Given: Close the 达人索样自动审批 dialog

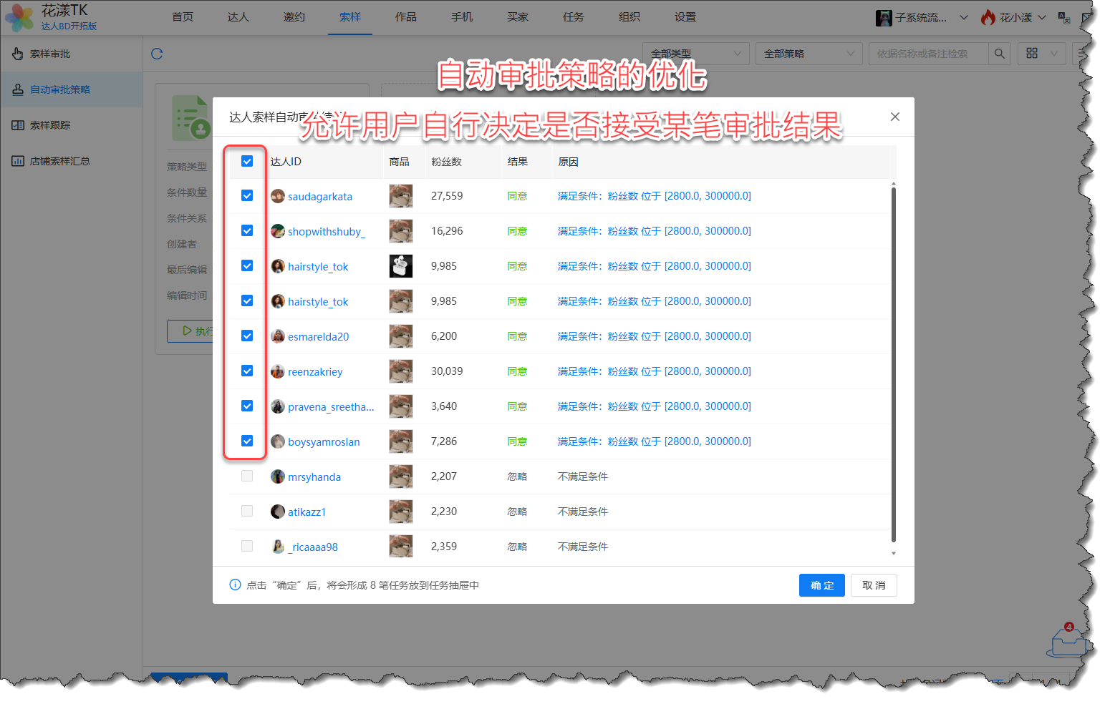Looking at the screenshot, I should tap(894, 117).
